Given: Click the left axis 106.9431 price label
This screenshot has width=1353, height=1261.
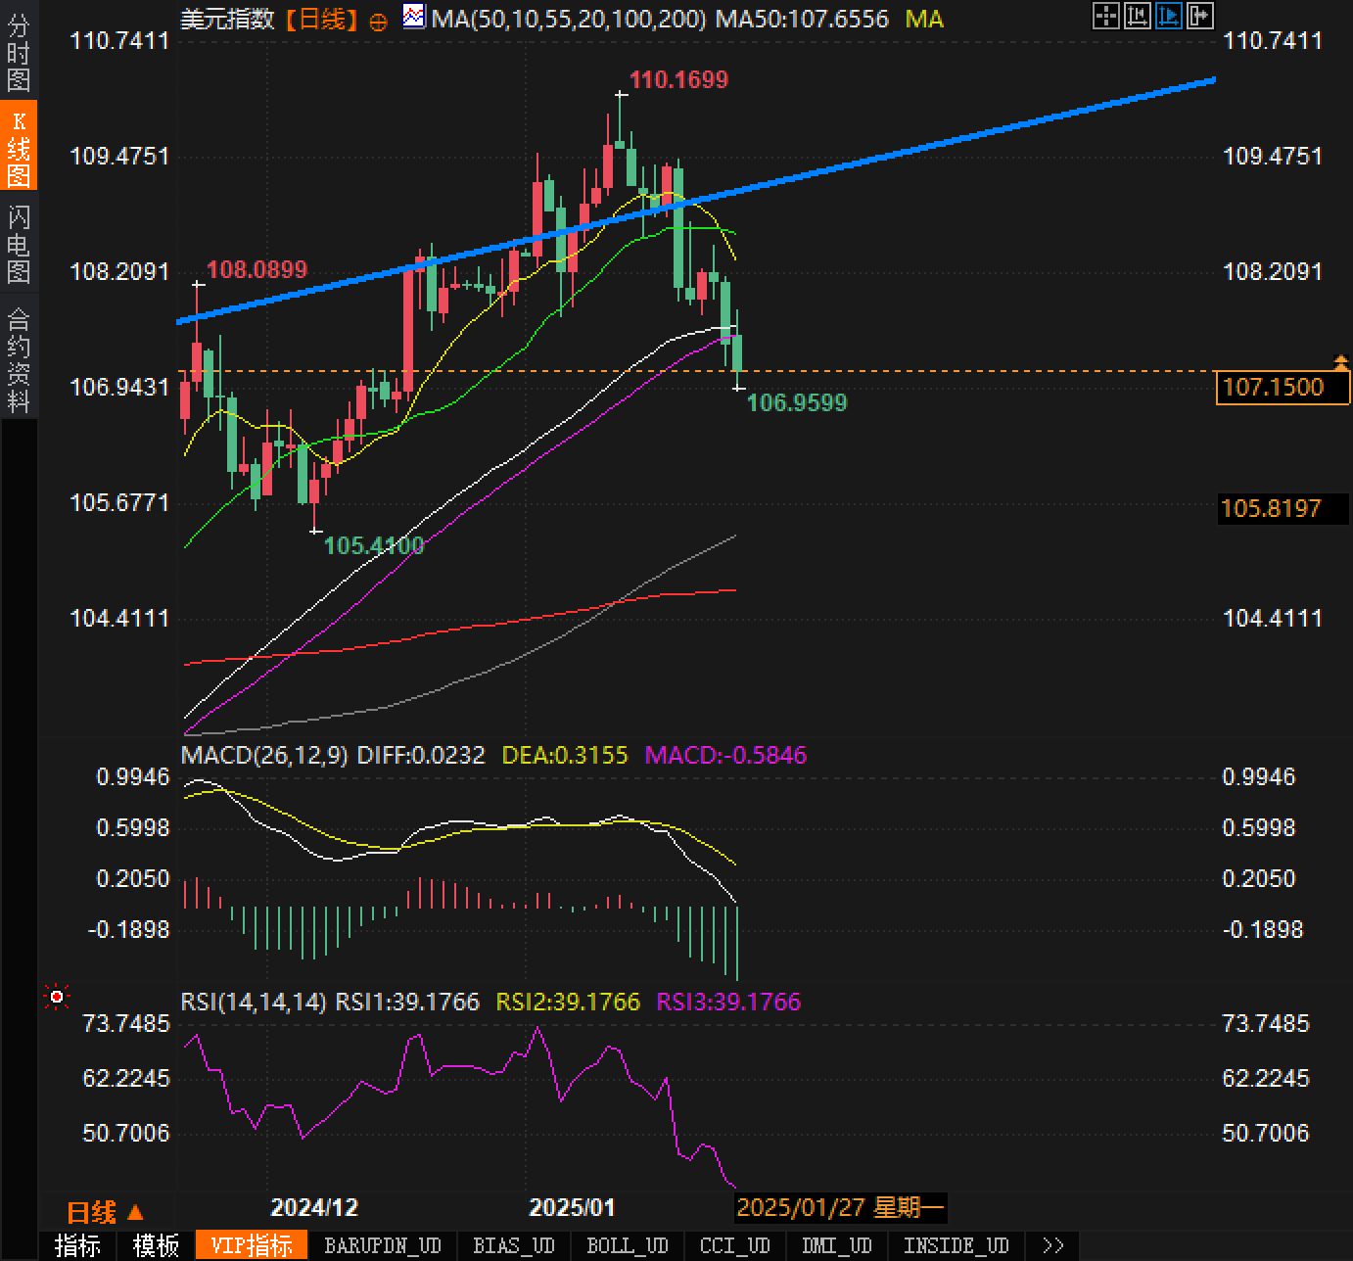Looking at the screenshot, I should click(x=119, y=387).
